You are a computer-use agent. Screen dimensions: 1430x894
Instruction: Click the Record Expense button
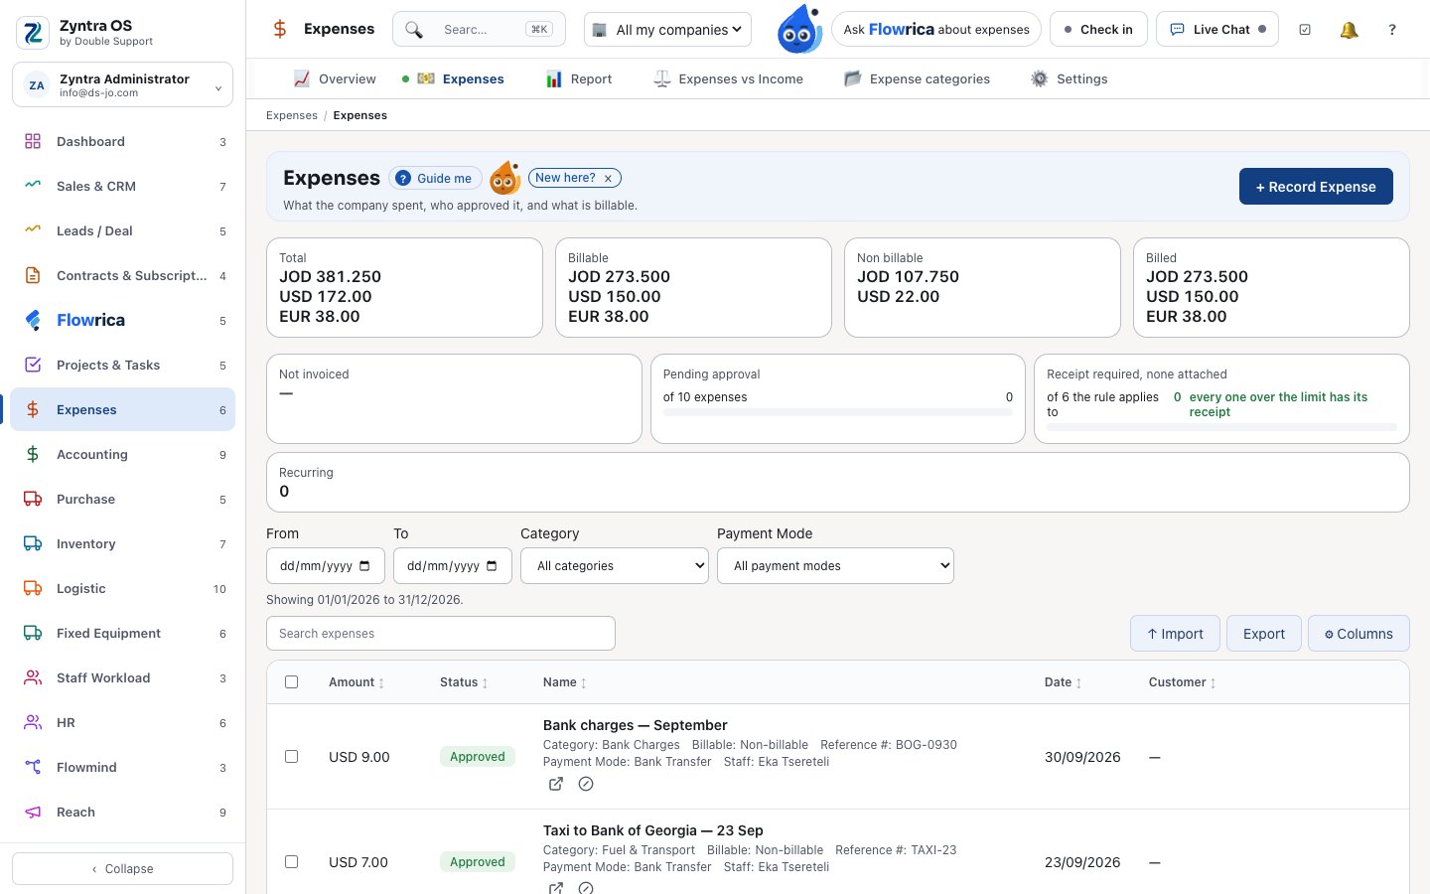pos(1316,187)
